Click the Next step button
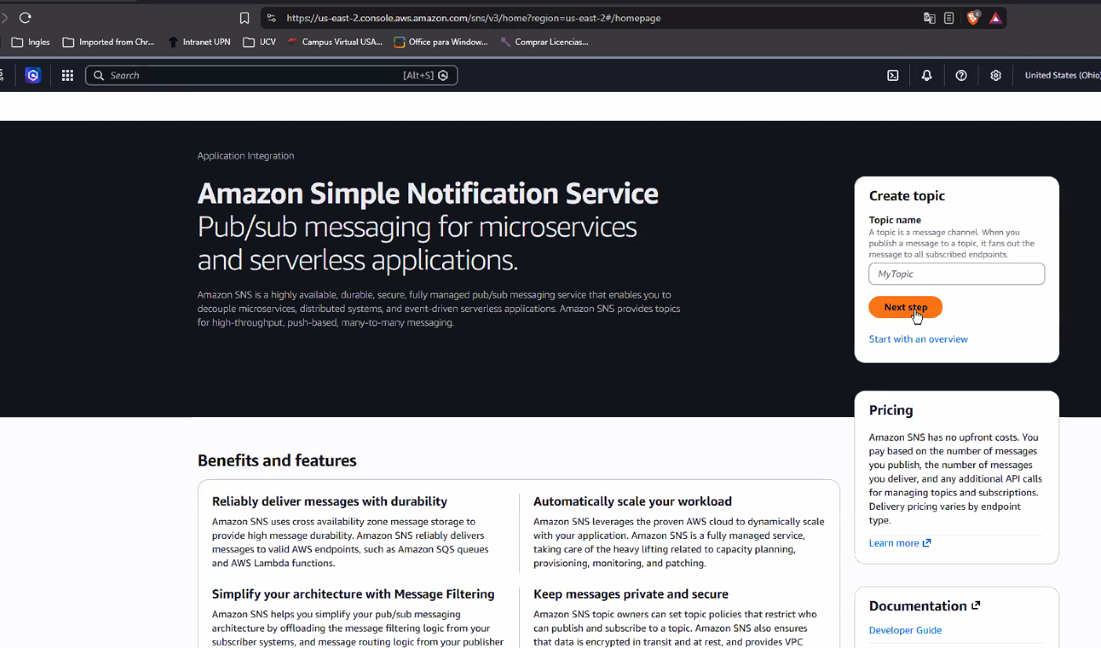The width and height of the screenshot is (1101, 648). click(x=905, y=307)
